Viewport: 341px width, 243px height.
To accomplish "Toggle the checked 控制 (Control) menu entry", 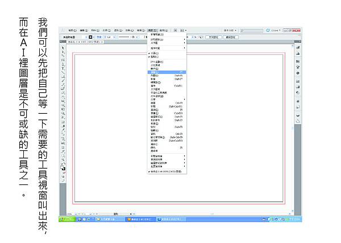I will [167, 56].
